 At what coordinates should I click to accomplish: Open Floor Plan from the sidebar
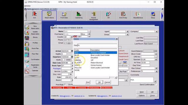point(33,55)
